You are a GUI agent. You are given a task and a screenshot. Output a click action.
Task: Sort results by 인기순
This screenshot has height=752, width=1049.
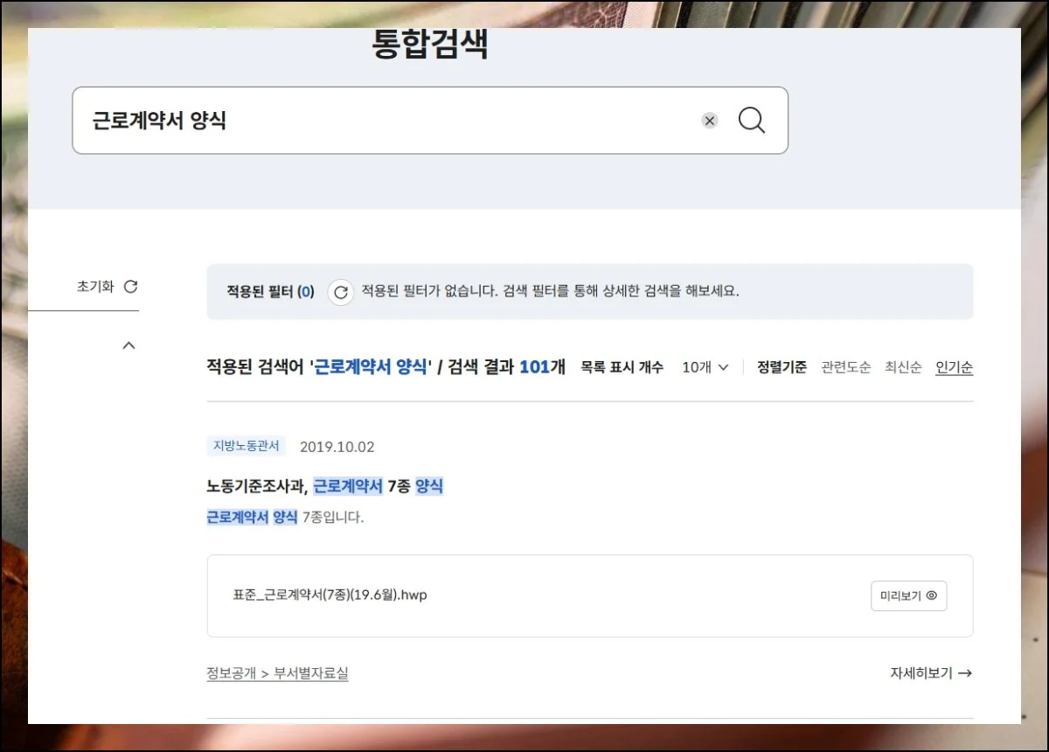pos(954,367)
